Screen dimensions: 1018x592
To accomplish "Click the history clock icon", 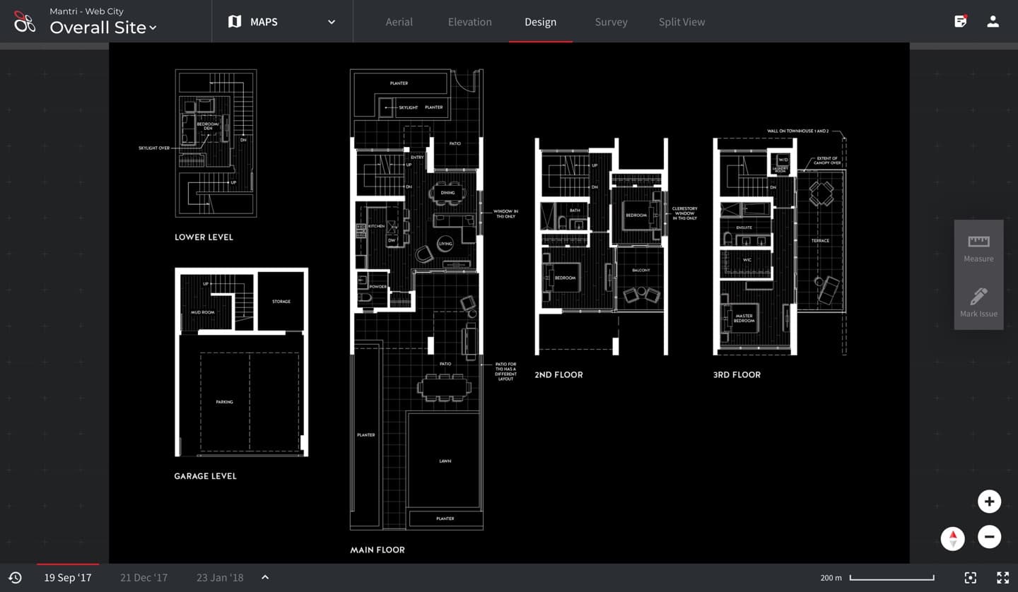I will (15, 578).
